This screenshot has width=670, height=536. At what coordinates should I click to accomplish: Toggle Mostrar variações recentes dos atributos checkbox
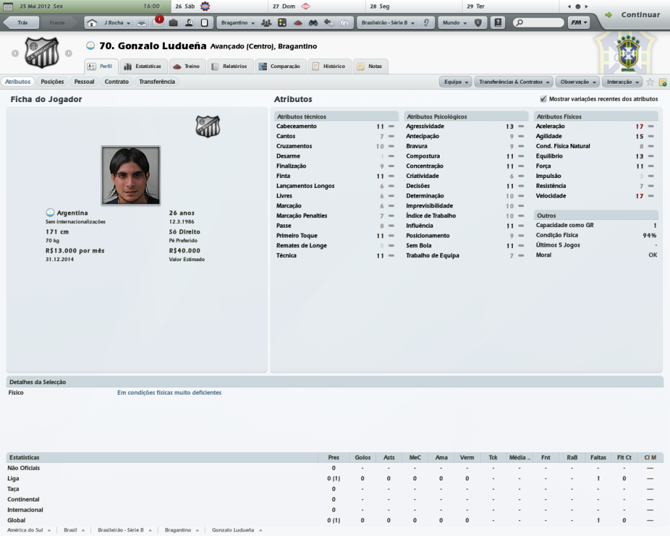[543, 99]
